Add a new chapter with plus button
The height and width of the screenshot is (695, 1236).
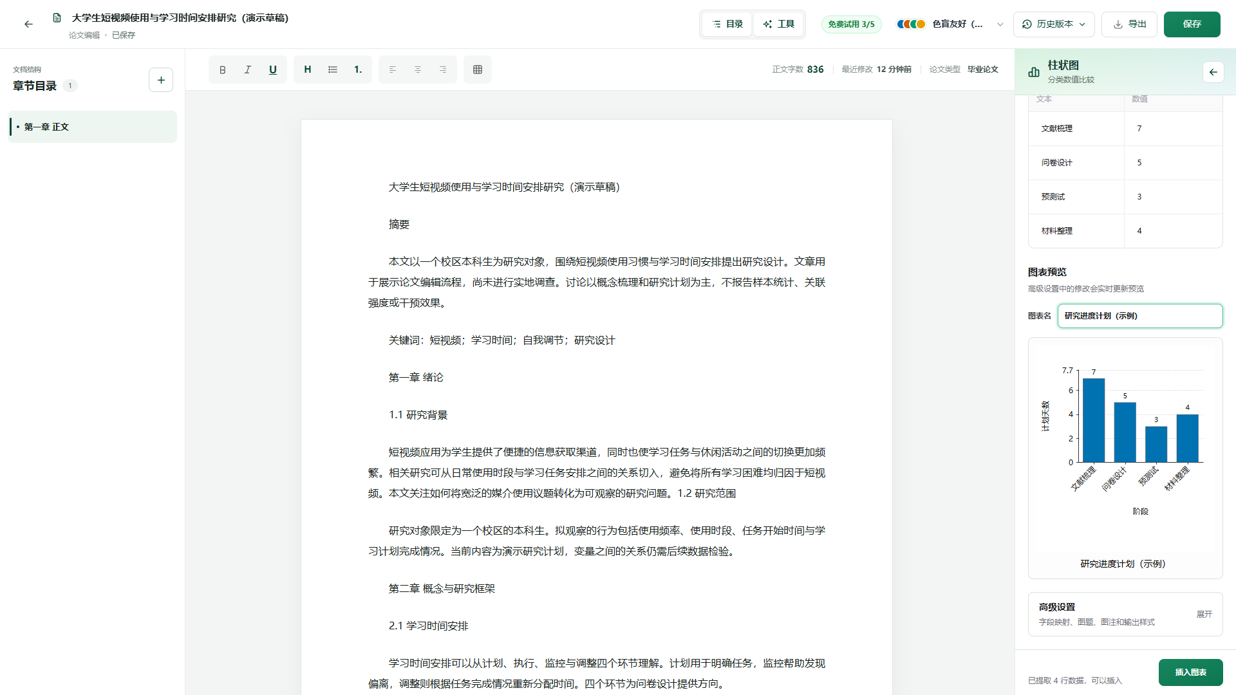coord(161,80)
